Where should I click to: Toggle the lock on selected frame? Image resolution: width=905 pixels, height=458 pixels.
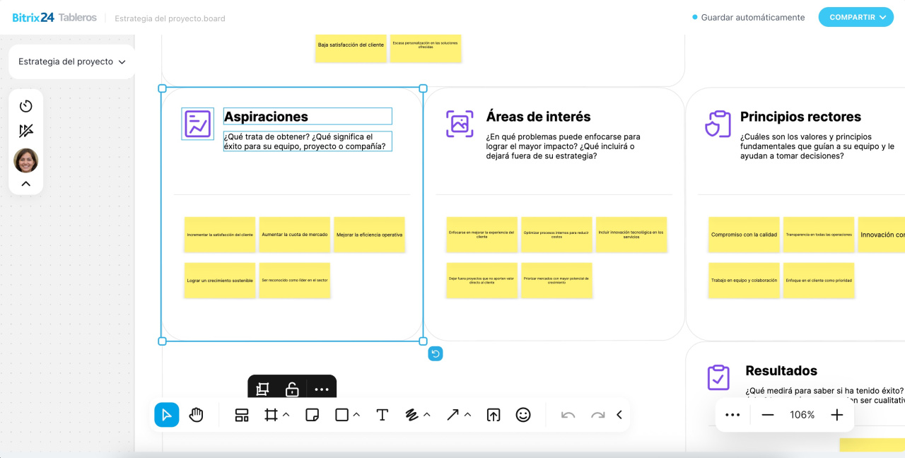coord(291,389)
